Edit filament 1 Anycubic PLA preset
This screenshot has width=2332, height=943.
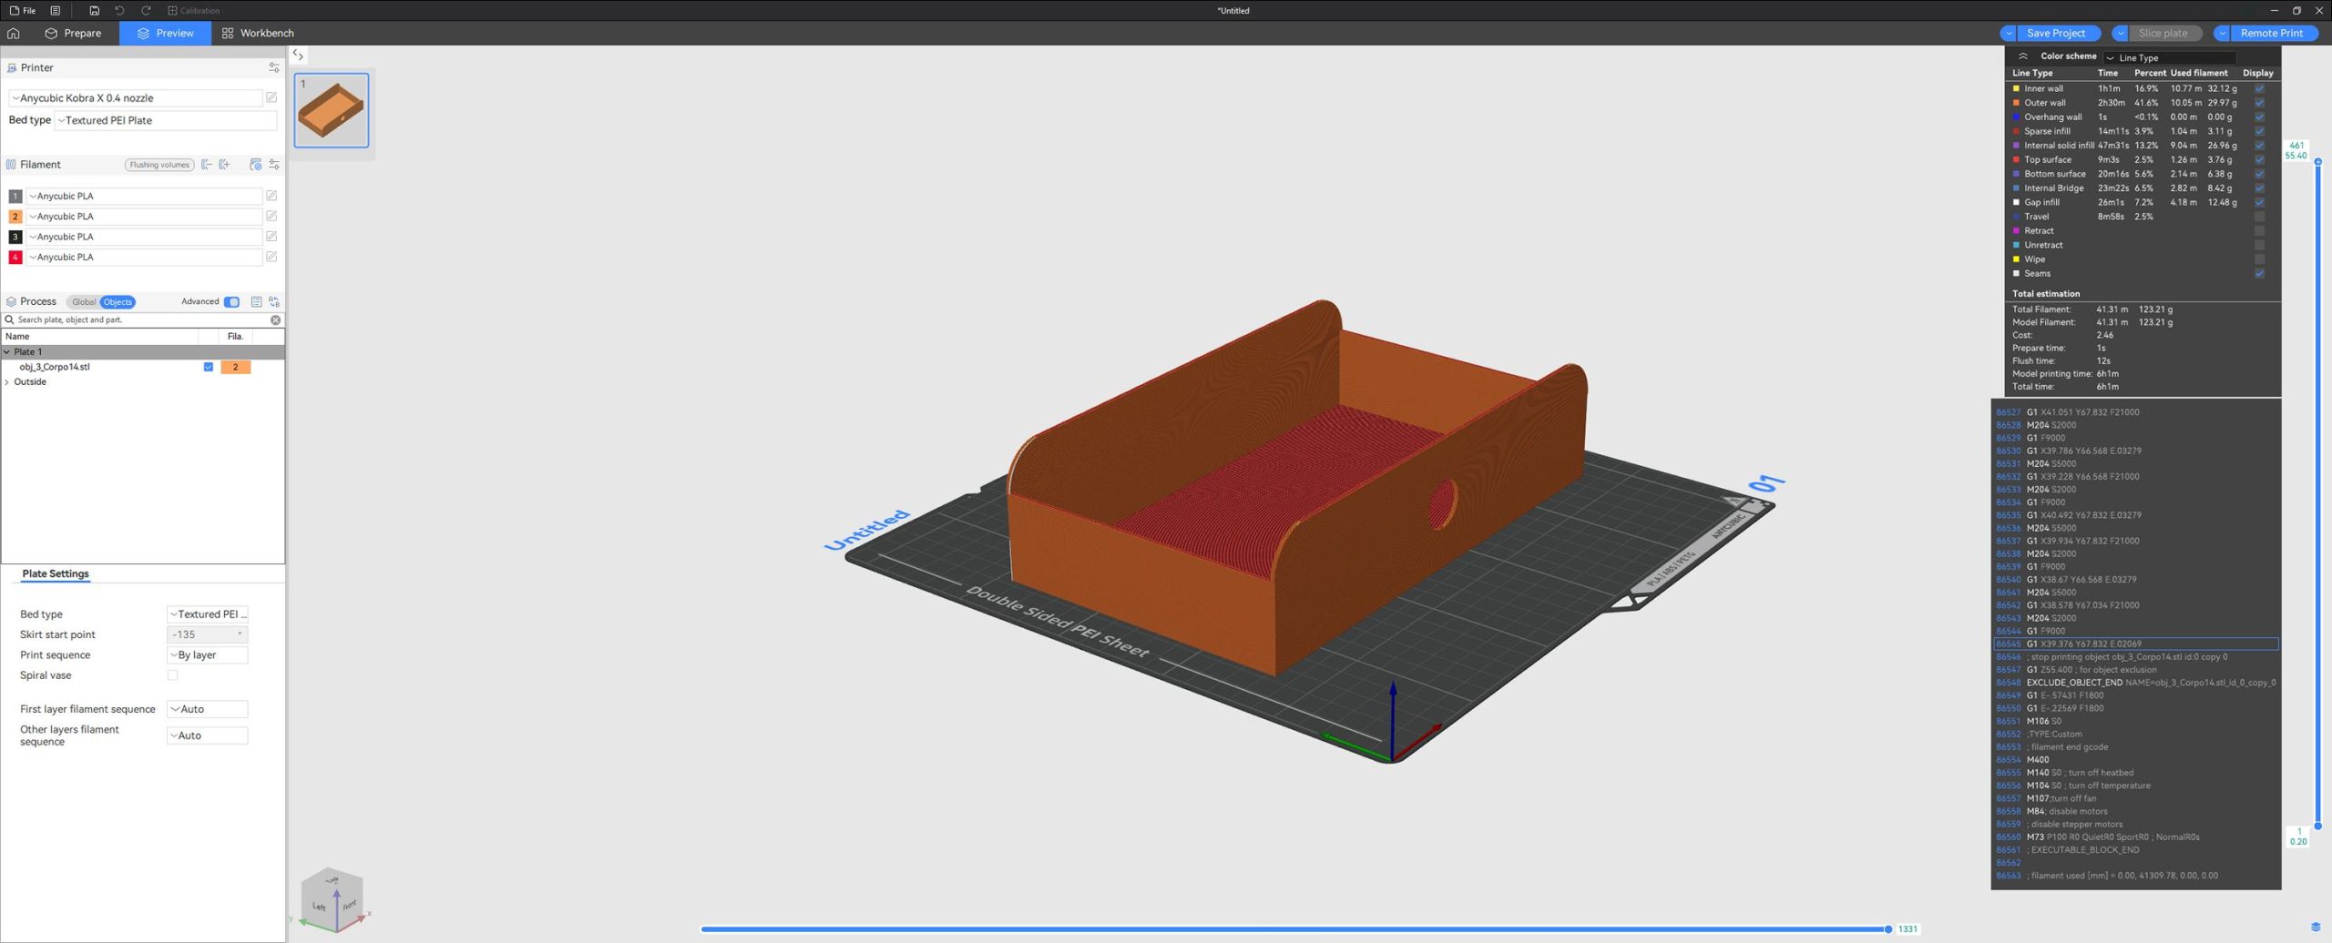coord(271,196)
